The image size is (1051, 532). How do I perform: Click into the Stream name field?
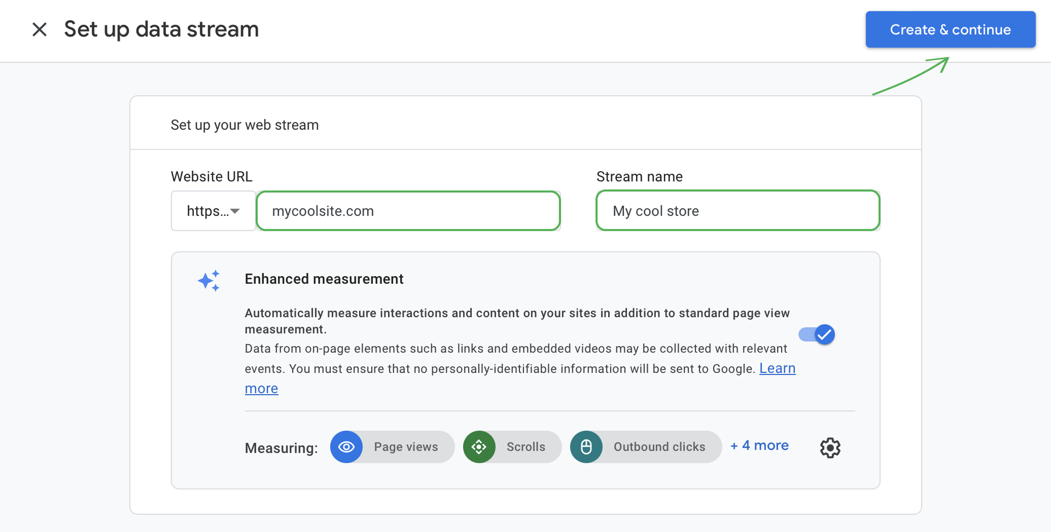point(737,211)
